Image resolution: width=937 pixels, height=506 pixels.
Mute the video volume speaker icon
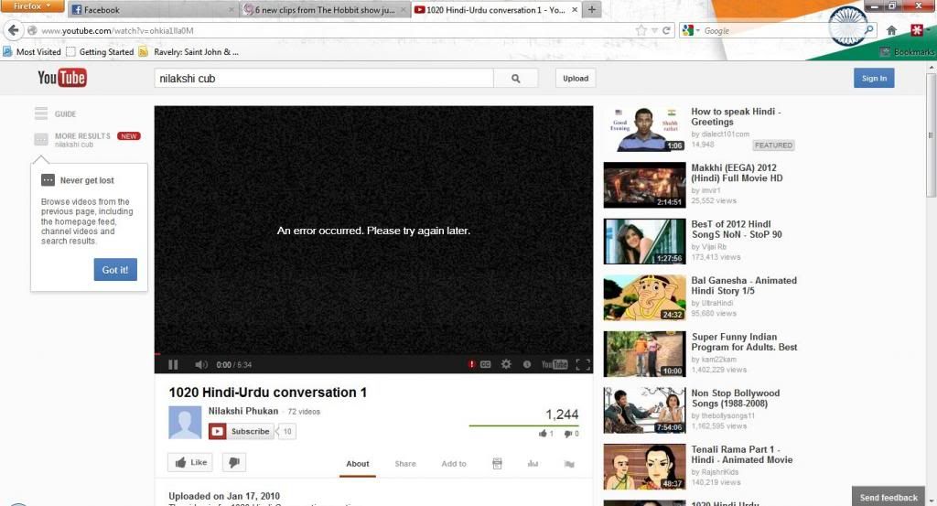201,364
